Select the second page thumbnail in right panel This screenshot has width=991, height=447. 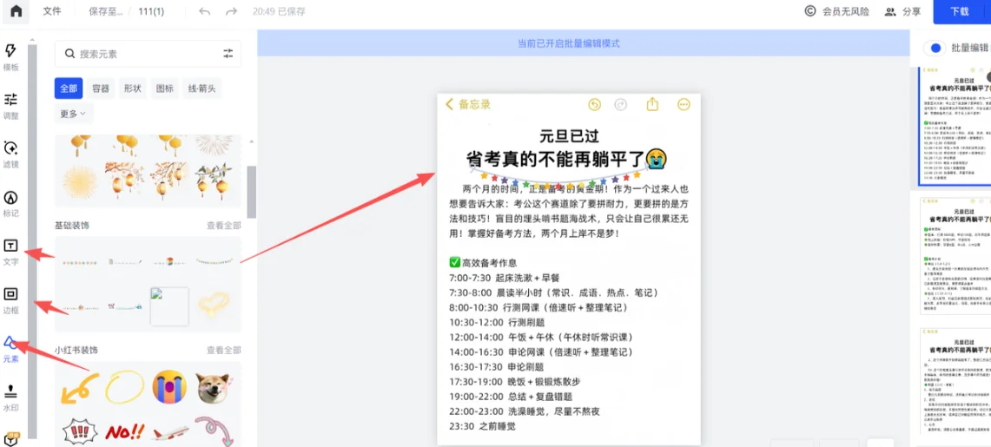point(954,256)
